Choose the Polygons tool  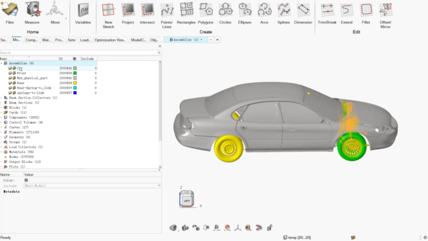point(205,13)
